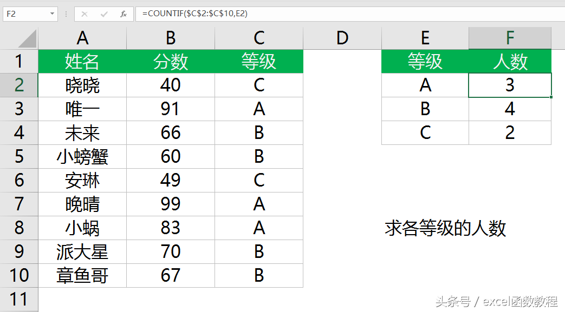Click the score cell 60
Image resolution: width=565 pixels, height=312 pixels.
(x=171, y=156)
